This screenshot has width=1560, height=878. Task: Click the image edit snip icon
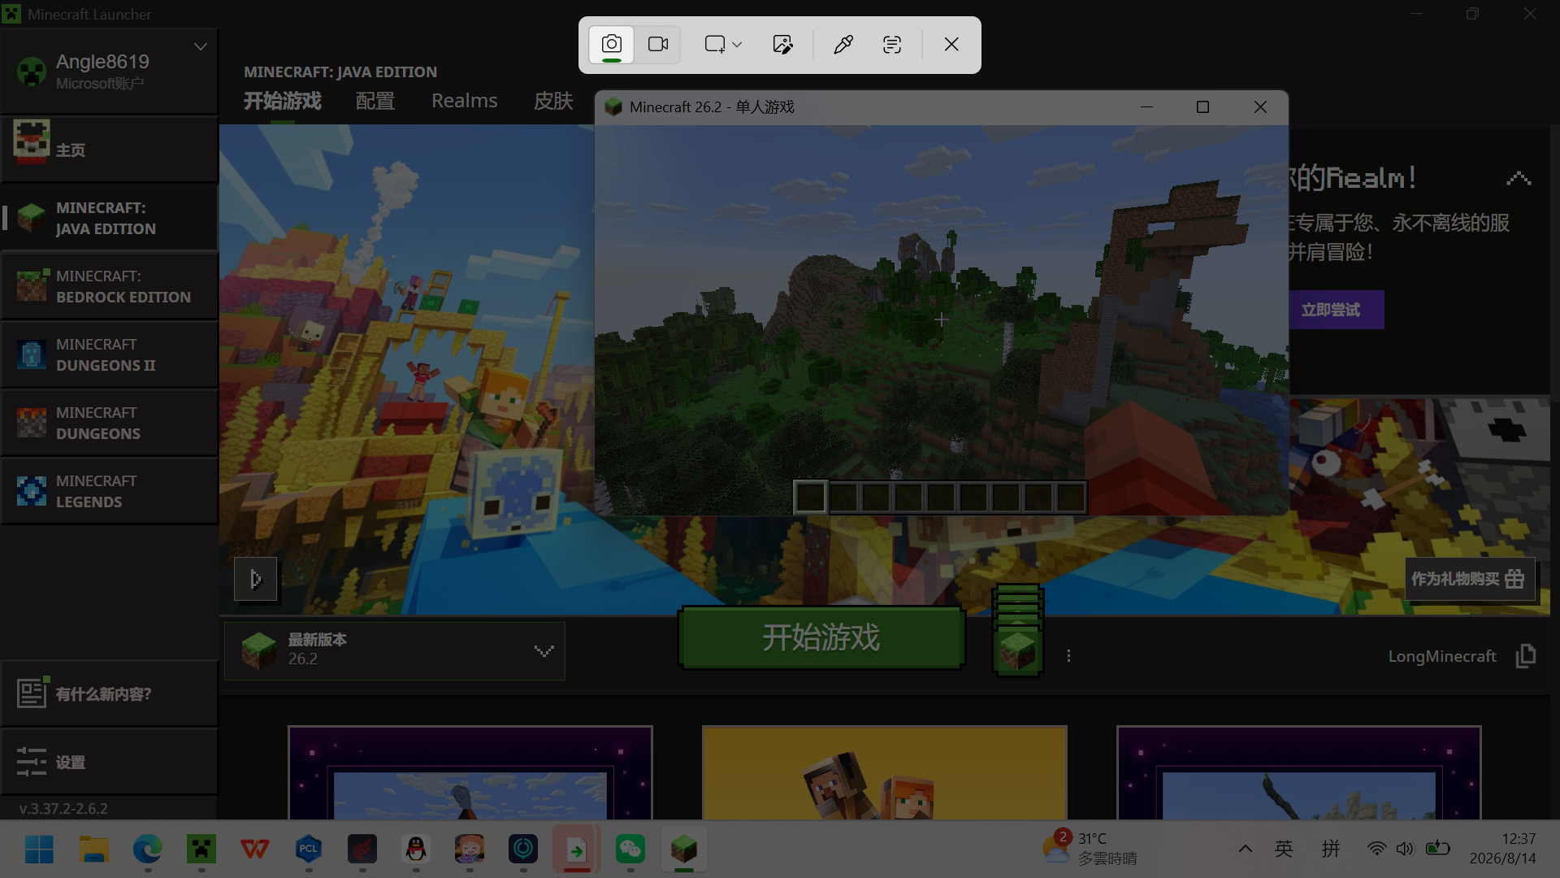coord(782,45)
